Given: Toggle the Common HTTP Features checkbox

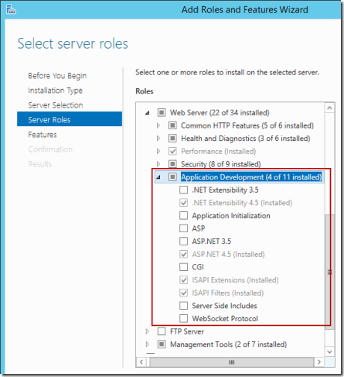Looking at the screenshot, I should click(172, 125).
